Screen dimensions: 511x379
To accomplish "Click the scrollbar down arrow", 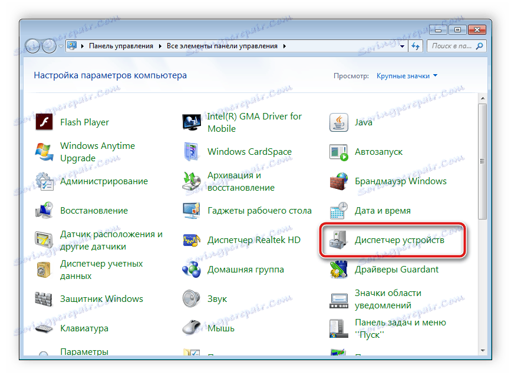I will (483, 351).
